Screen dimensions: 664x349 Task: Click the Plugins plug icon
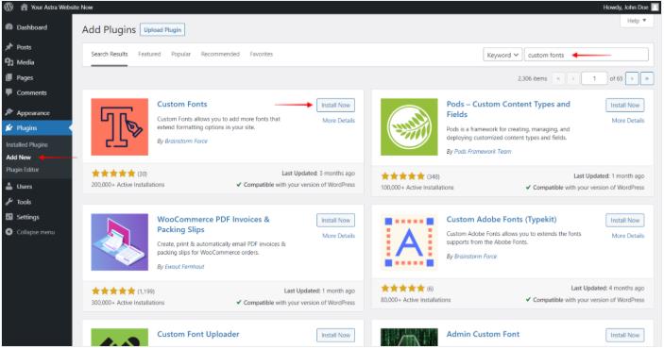click(9, 127)
